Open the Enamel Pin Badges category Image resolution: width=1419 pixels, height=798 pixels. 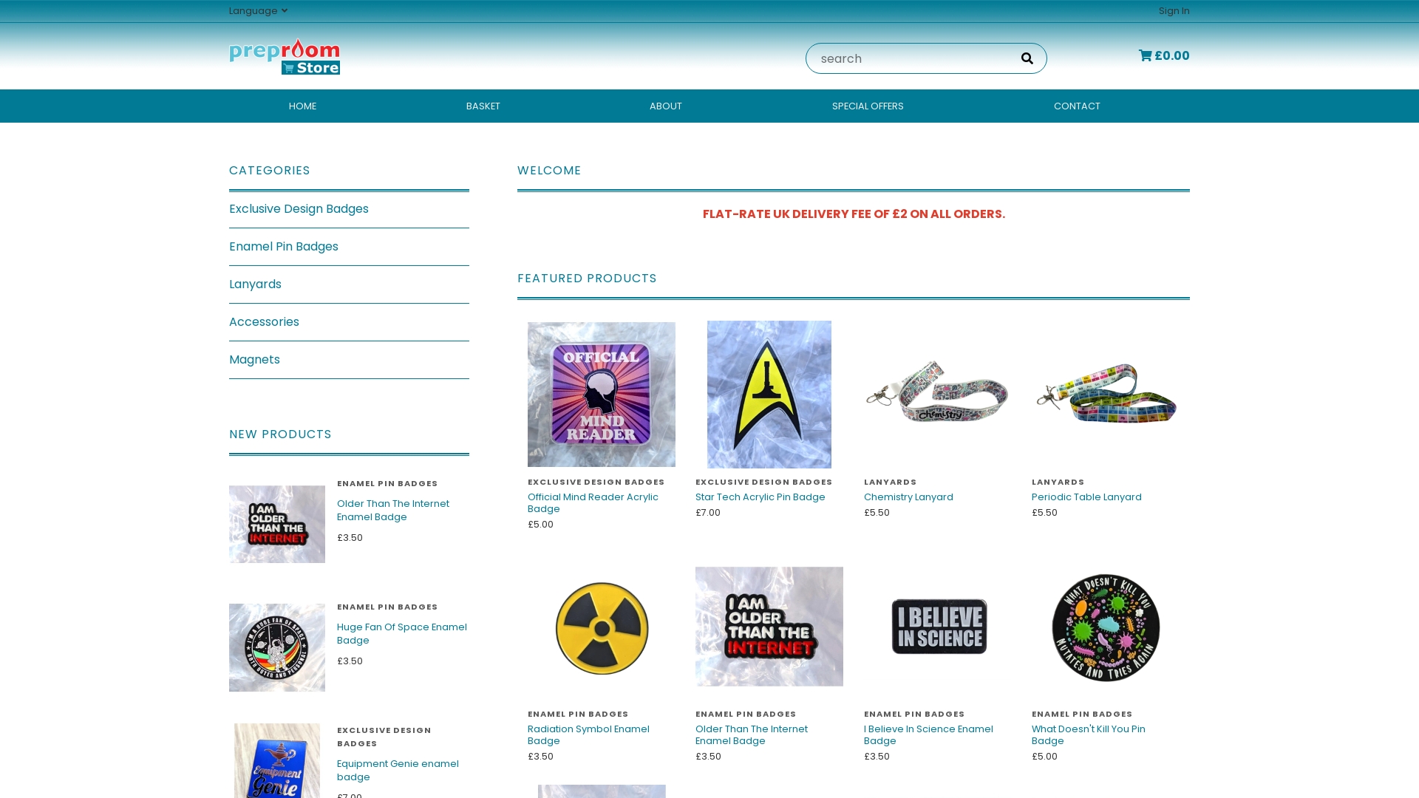(x=284, y=246)
